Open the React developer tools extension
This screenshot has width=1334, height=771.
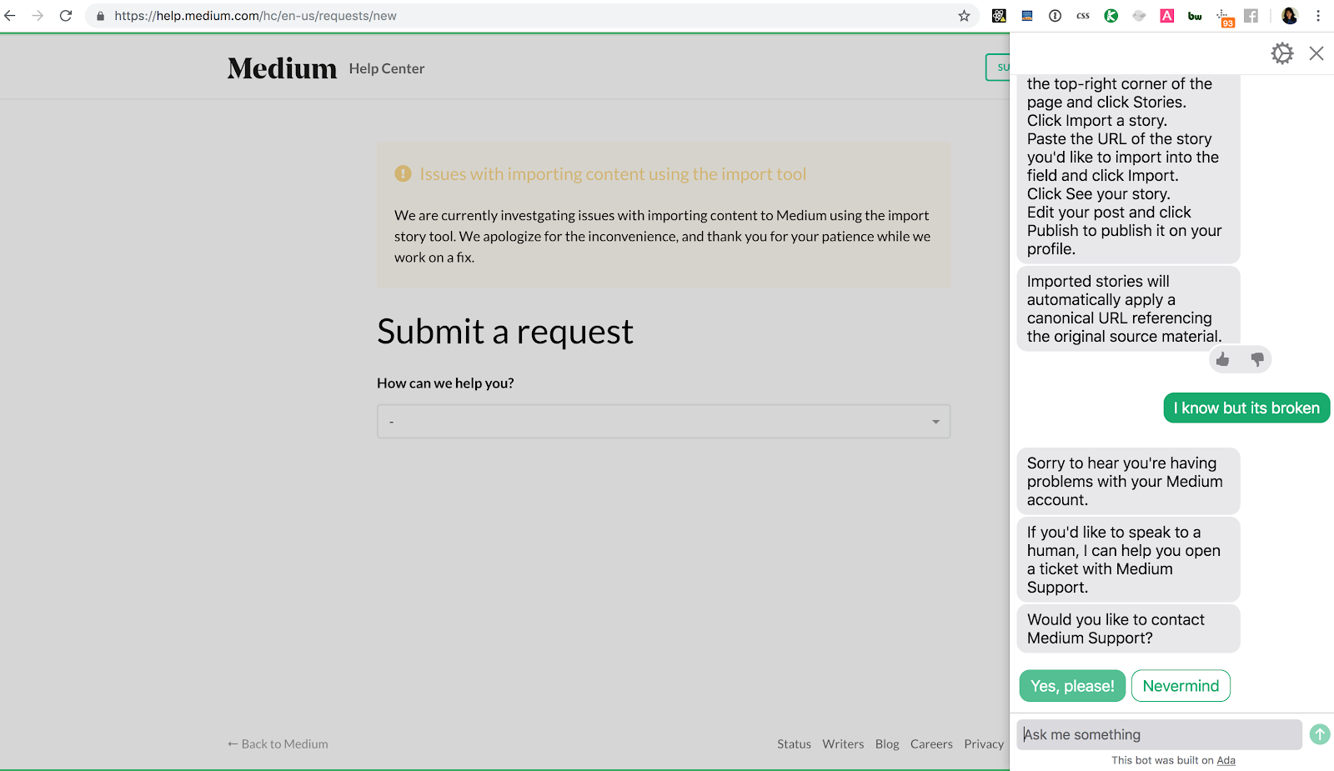[999, 16]
